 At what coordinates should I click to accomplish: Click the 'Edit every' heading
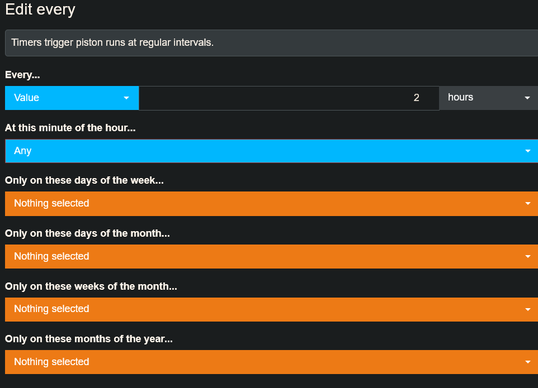pos(40,9)
